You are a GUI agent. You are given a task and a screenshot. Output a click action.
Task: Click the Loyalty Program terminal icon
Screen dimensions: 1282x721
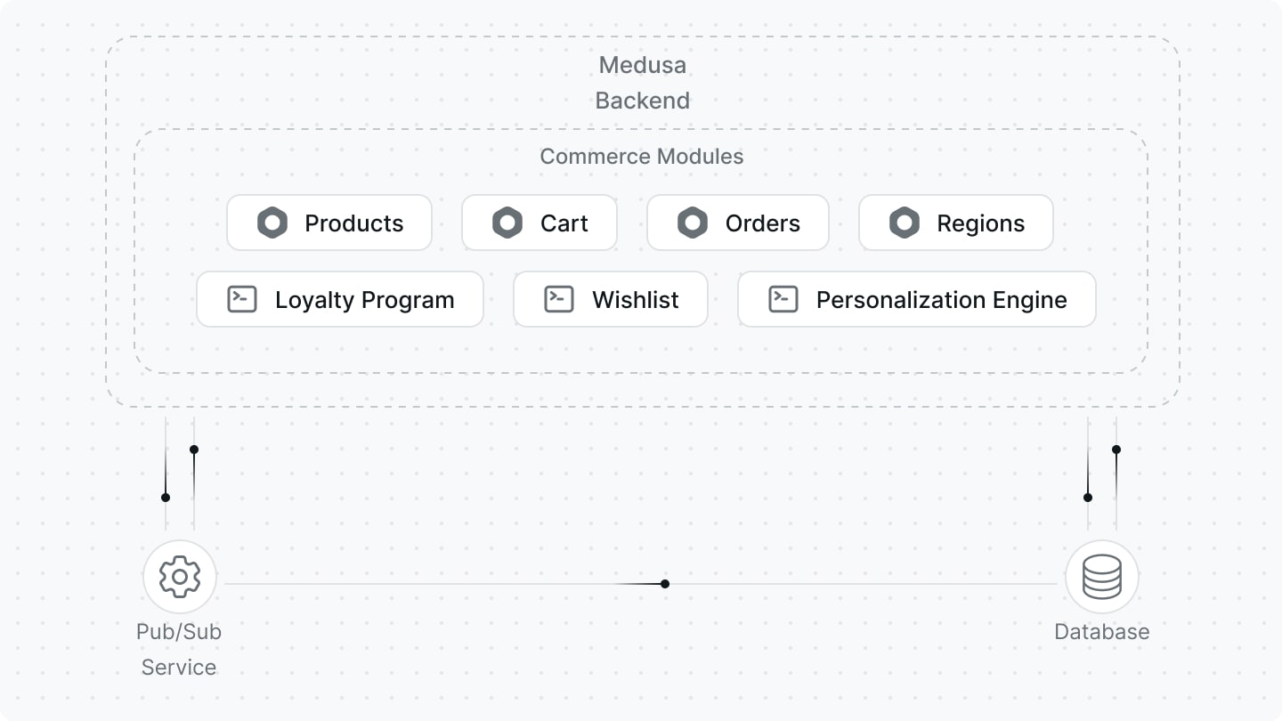click(242, 299)
